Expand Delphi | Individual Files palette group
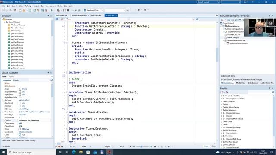Image resolution: width=276 pixels, height=155 pixels. pos(221,96)
